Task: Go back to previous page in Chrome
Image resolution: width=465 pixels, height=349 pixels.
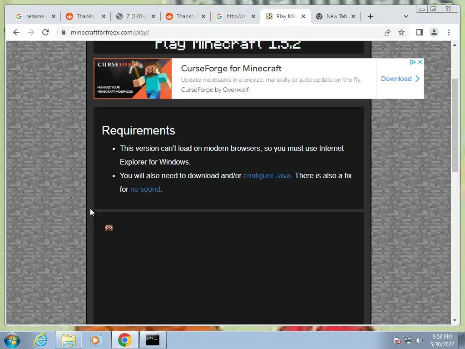Action: (16, 32)
